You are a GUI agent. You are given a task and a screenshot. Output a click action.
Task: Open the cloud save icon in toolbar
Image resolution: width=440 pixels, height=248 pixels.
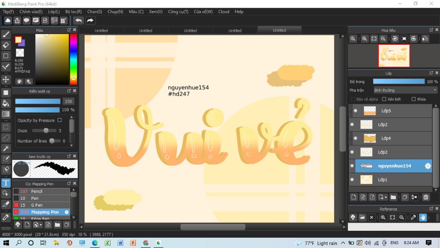click(x=8, y=21)
